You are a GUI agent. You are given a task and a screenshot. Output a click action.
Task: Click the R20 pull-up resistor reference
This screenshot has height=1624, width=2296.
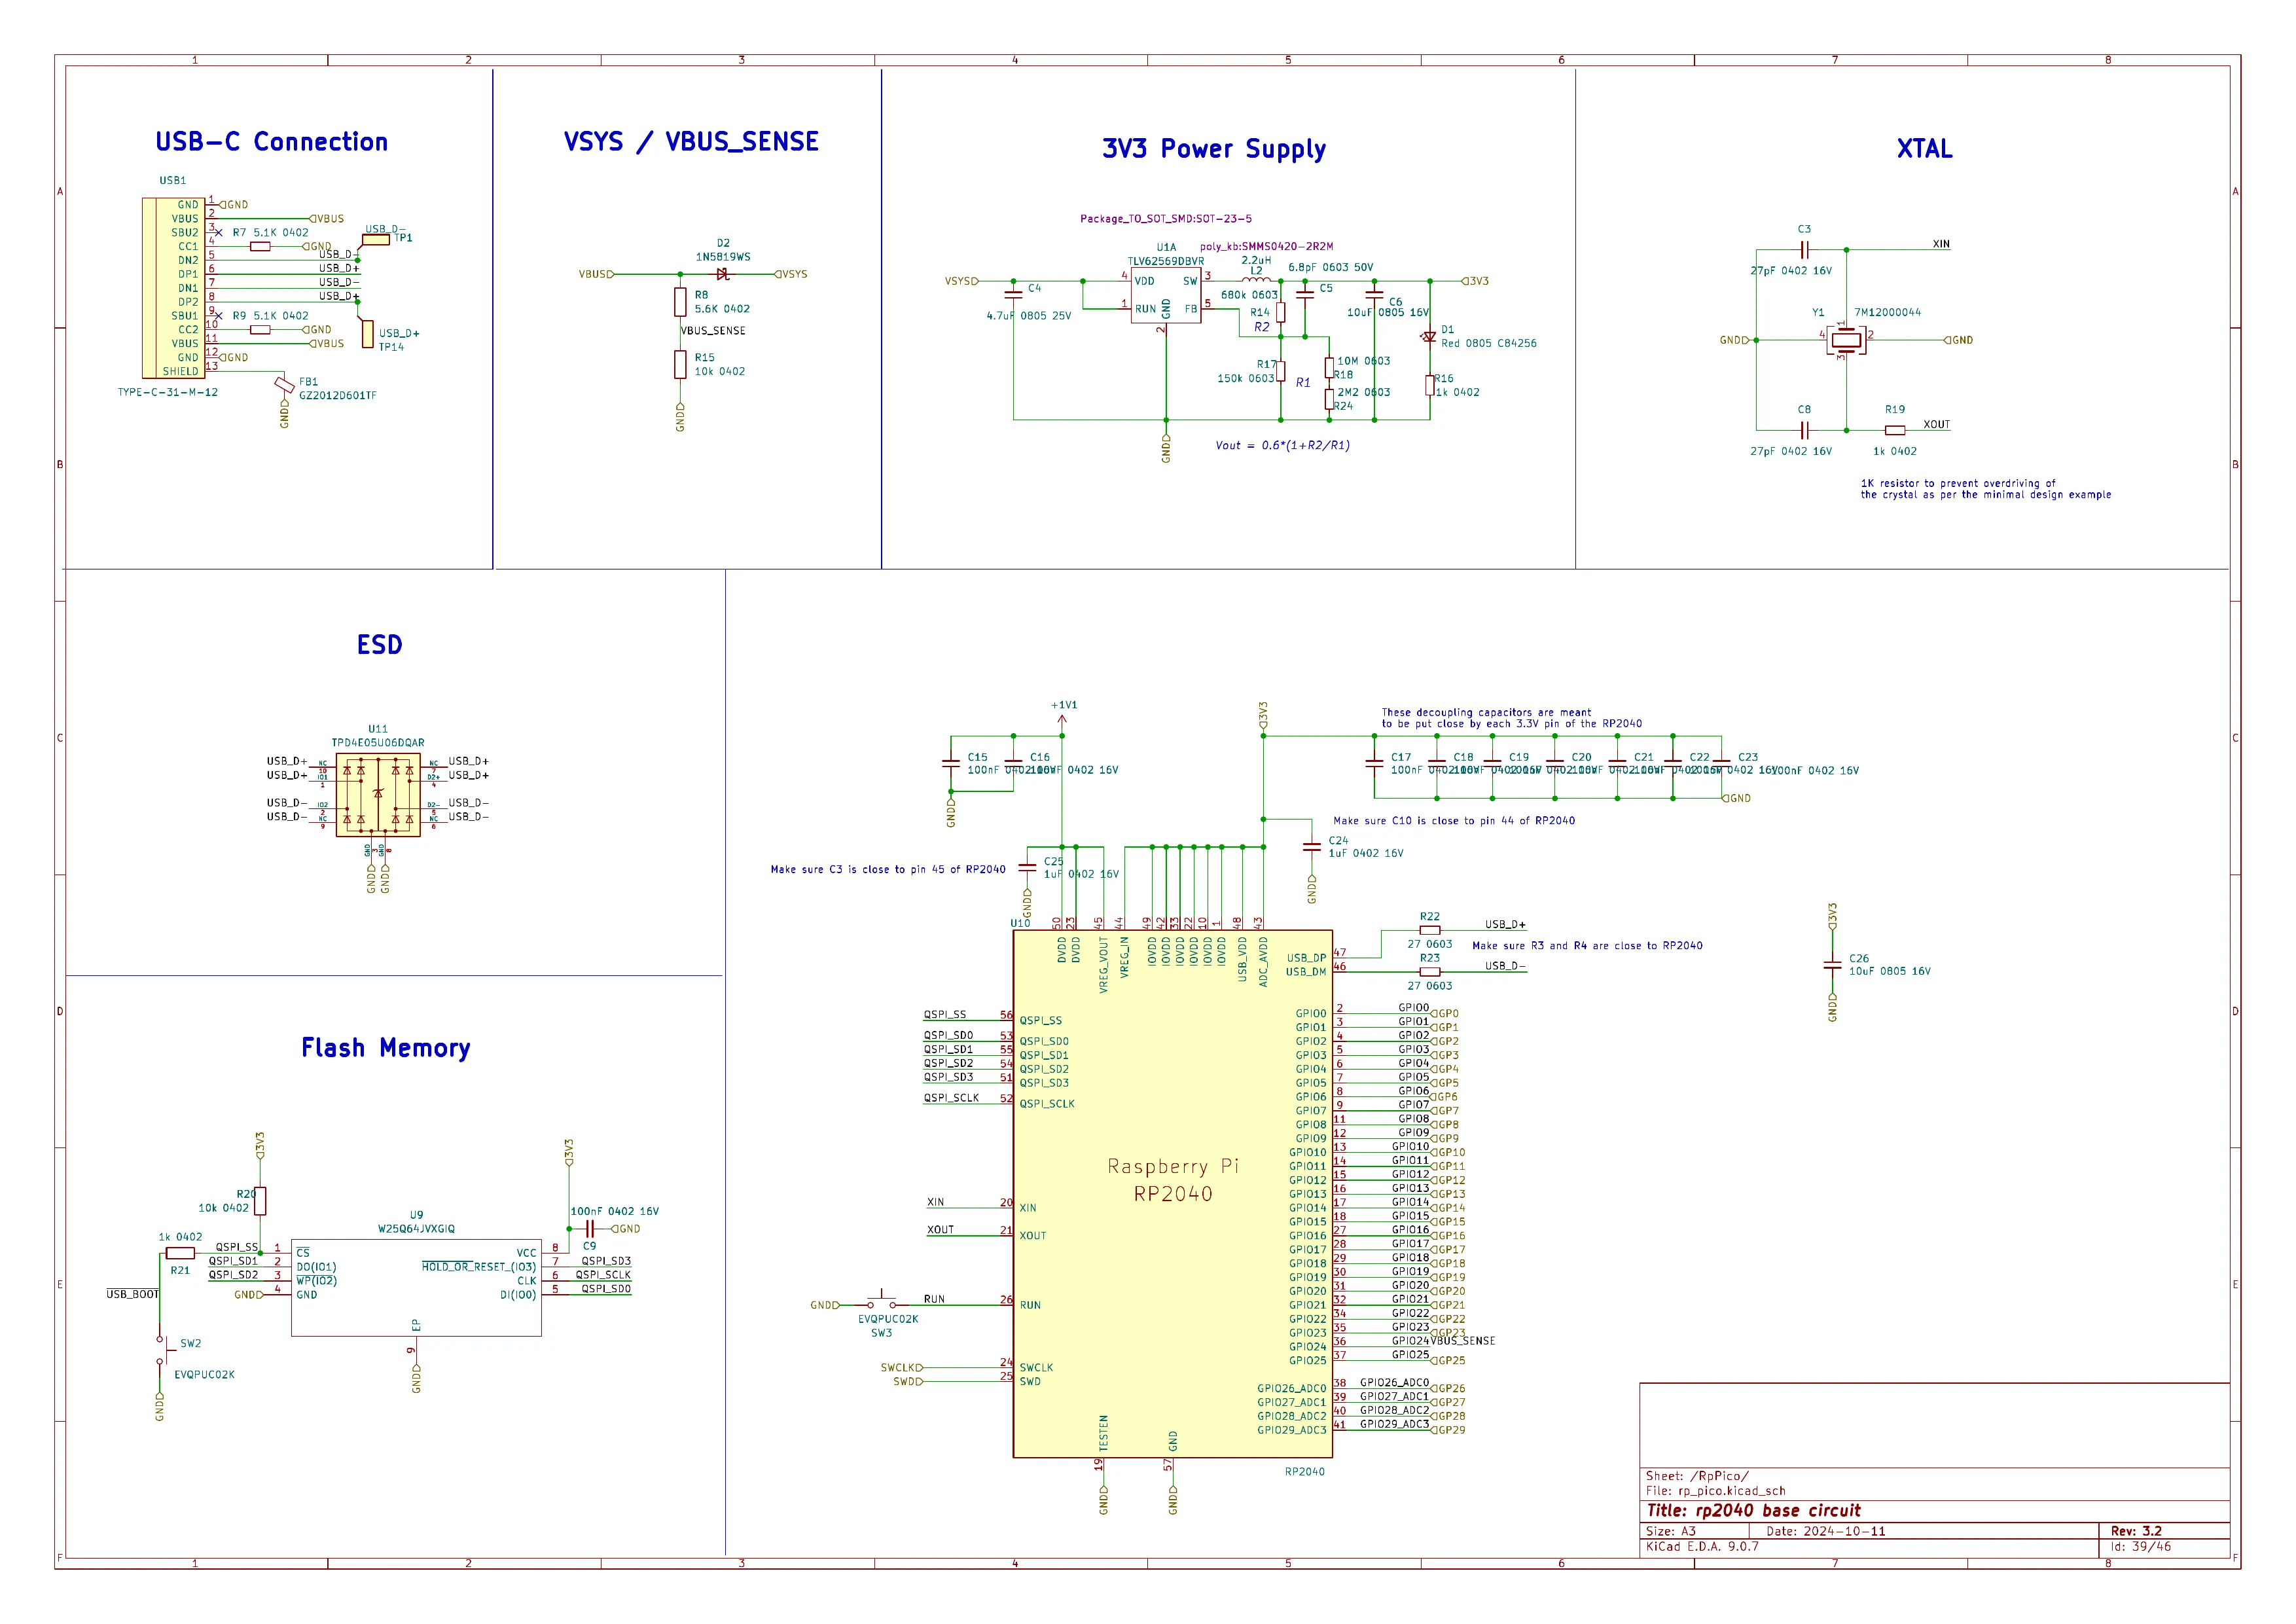click(246, 1194)
